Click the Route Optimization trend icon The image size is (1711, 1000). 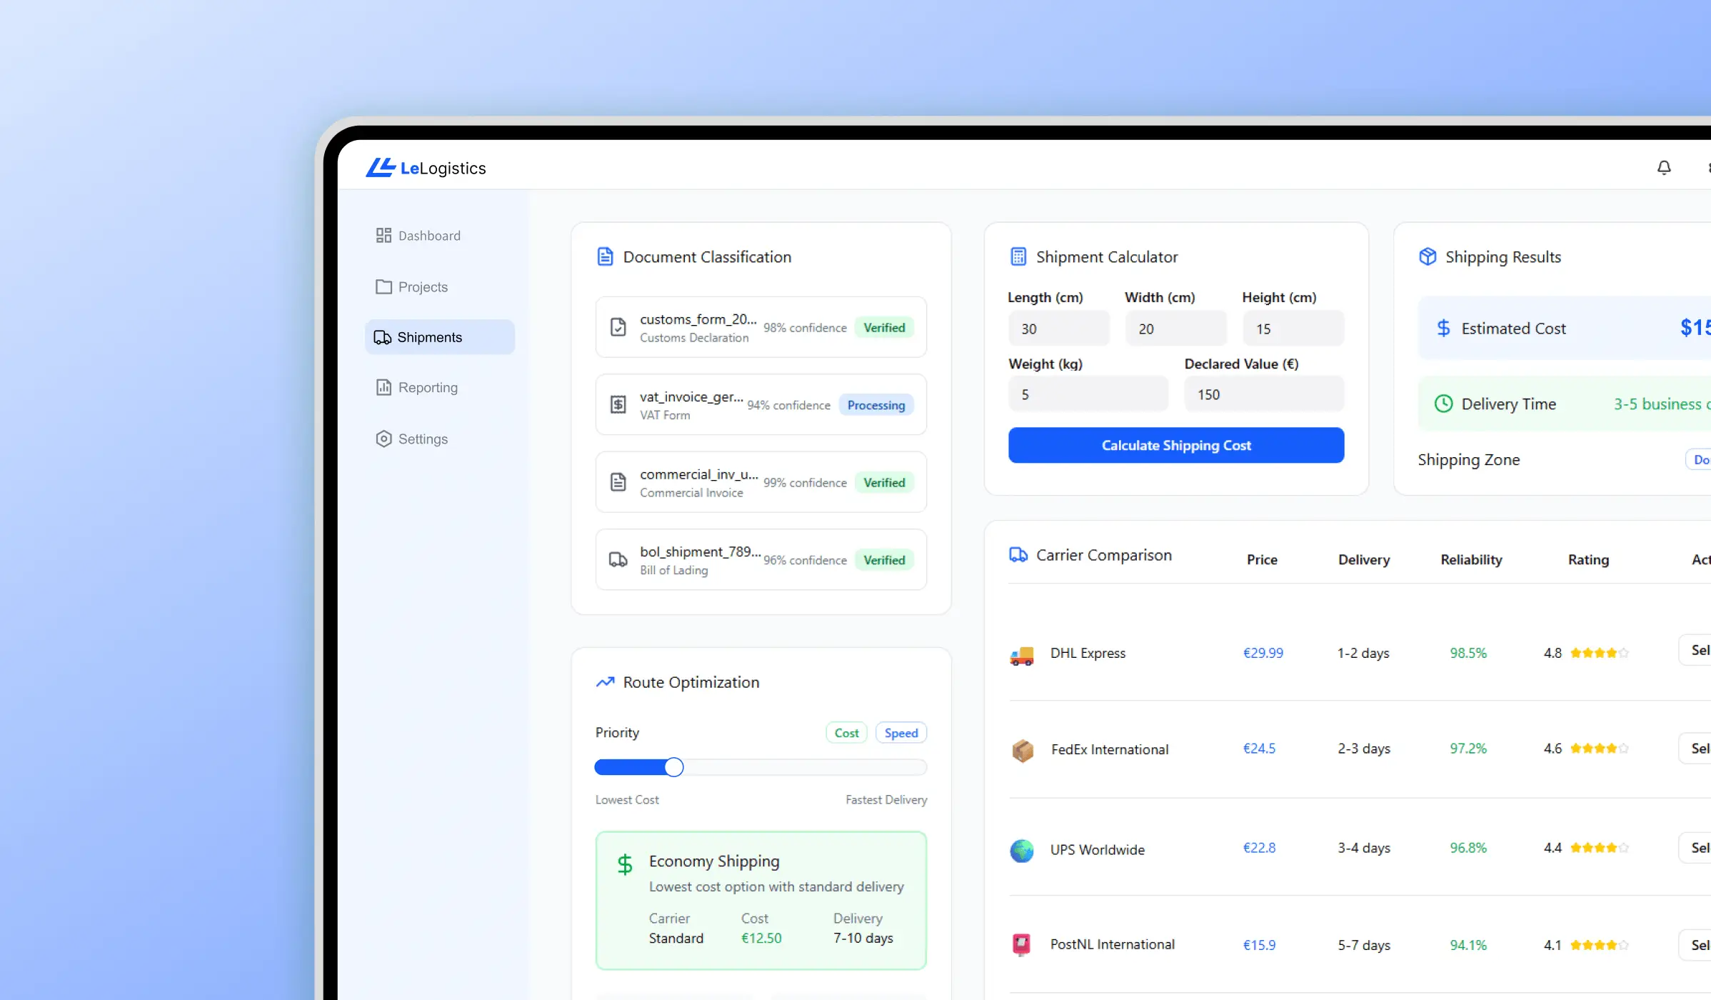click(605, 681)
